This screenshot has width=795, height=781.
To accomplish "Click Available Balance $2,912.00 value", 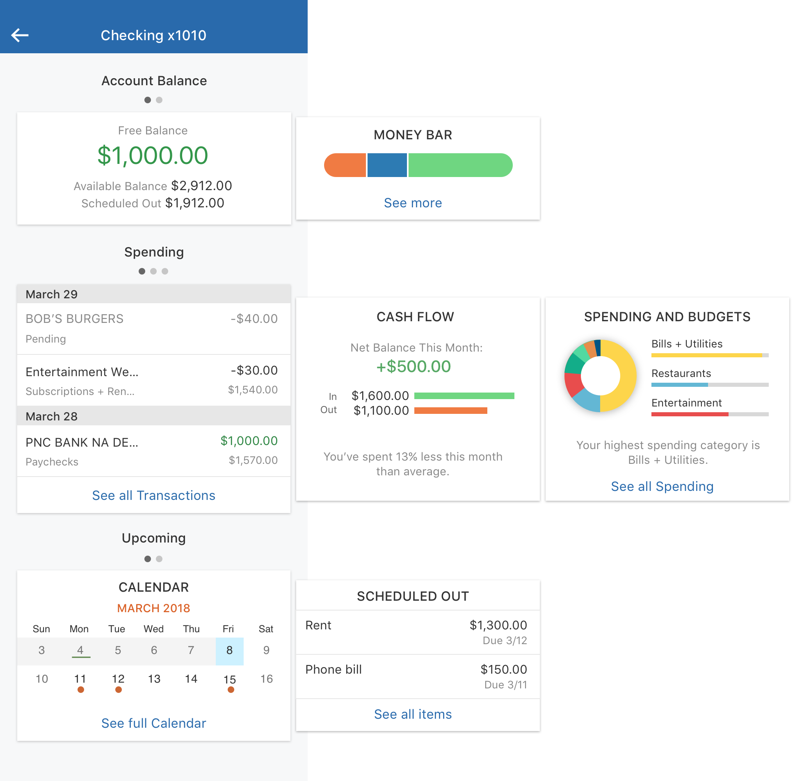I will click(202, 185).
